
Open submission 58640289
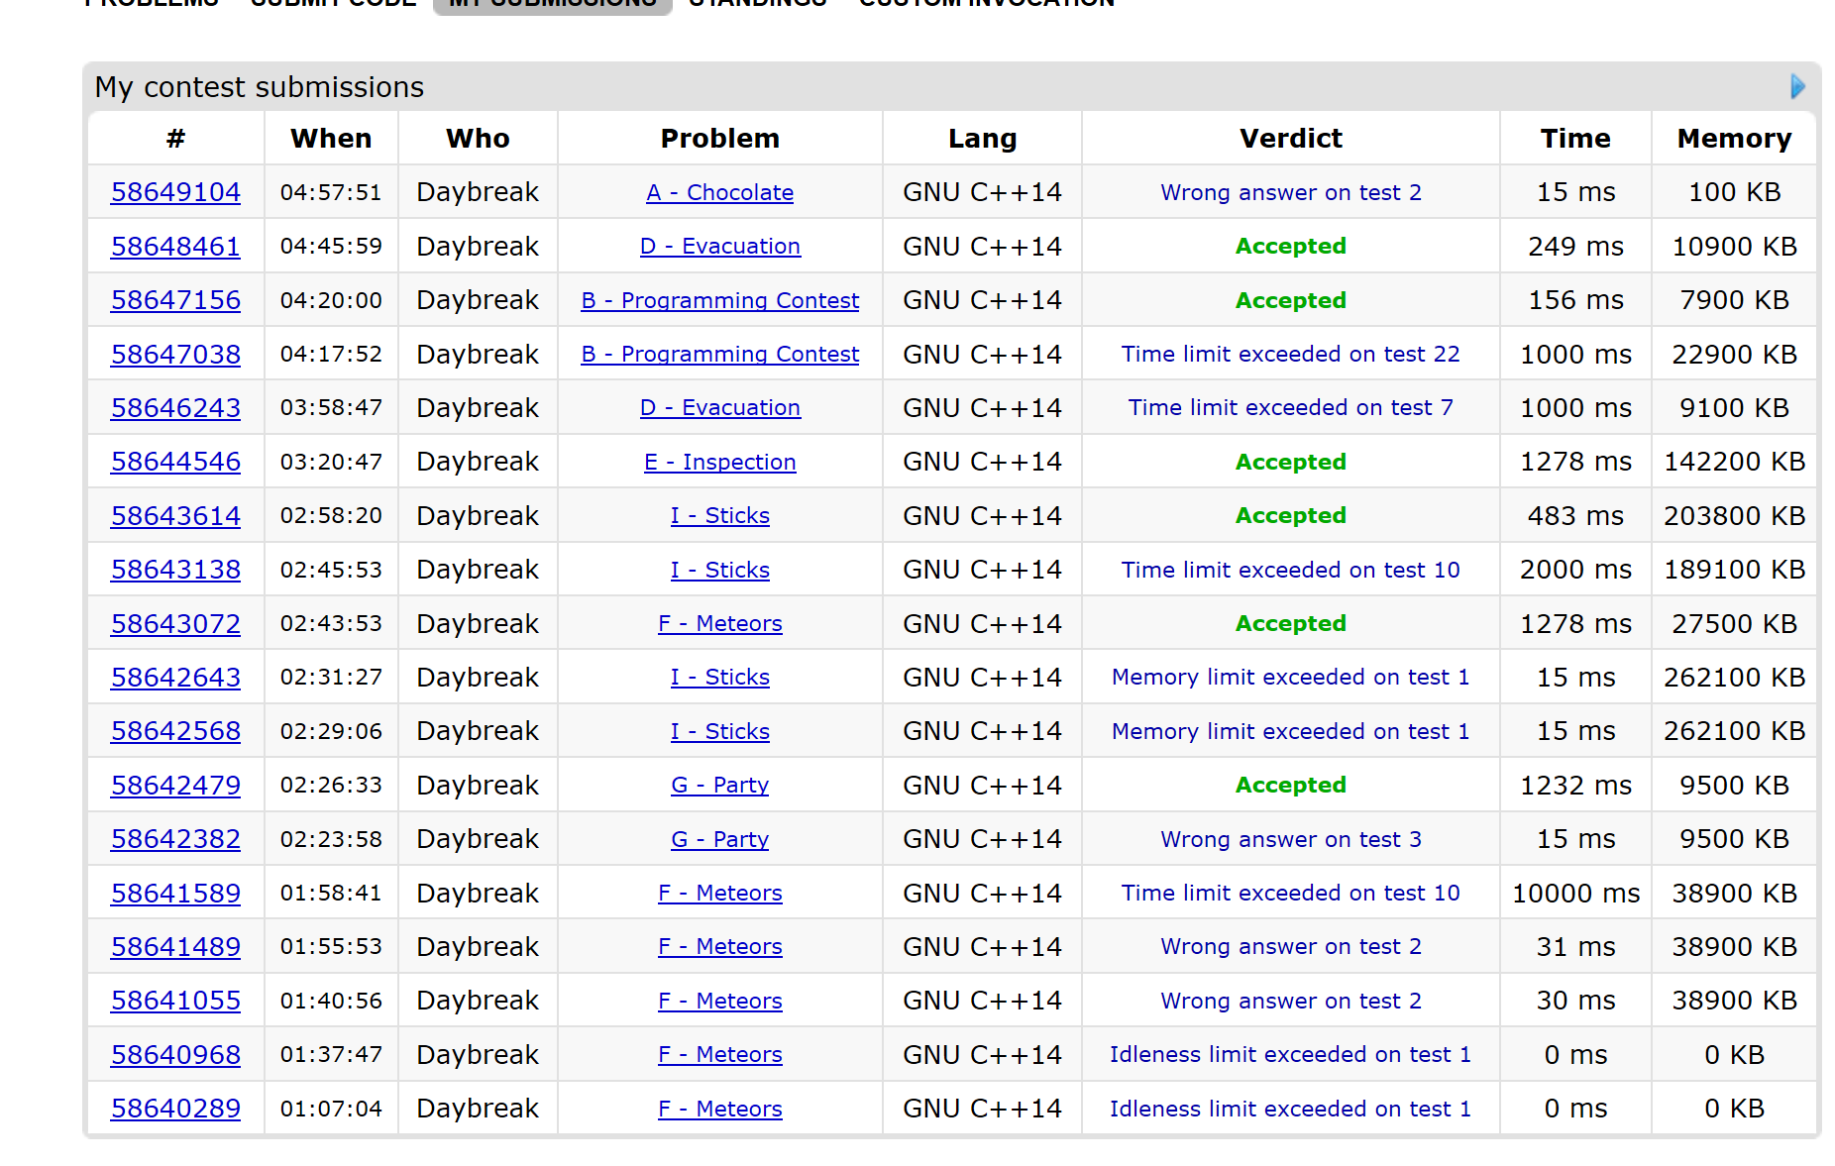pyautogui.click(x=175, y=1108)
